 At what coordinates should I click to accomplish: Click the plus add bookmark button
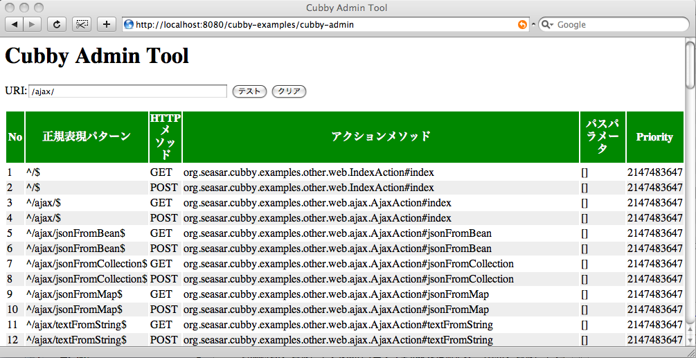(x=107, y=24)
